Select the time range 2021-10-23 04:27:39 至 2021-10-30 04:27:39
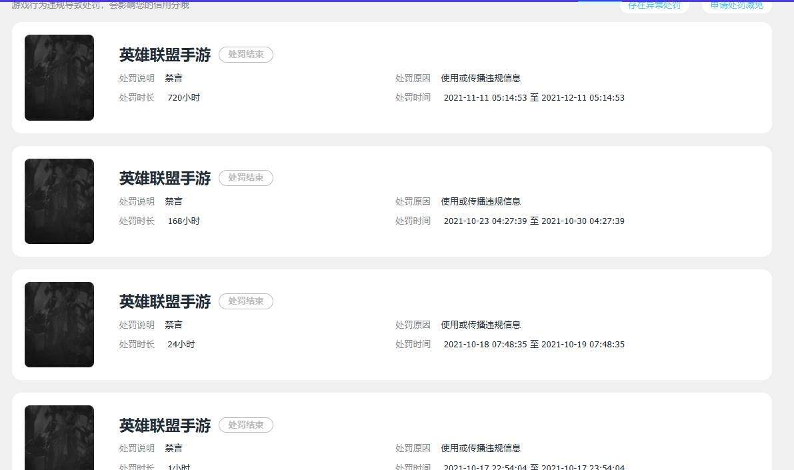The height and width of the screenshot is (470, 794). pos(534,221)
